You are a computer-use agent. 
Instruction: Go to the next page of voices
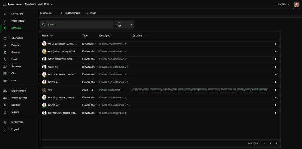click(x=270, y=143)
